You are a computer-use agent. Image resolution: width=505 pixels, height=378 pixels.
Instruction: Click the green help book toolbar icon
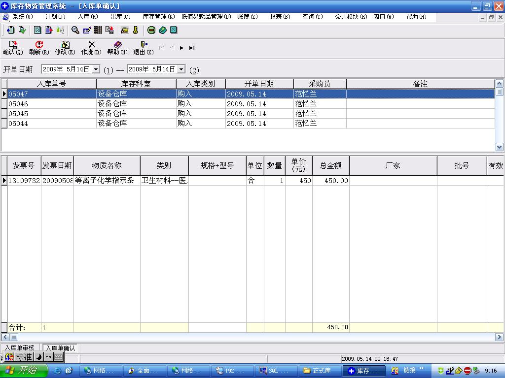[x=163, y=30]
